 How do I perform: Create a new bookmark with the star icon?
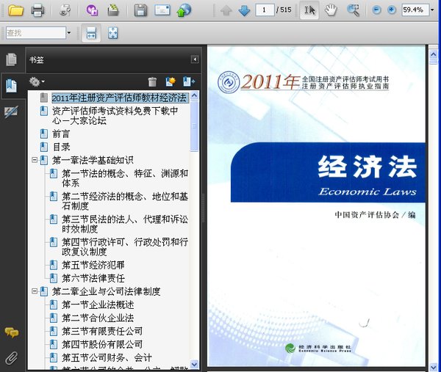pos(171,81)
